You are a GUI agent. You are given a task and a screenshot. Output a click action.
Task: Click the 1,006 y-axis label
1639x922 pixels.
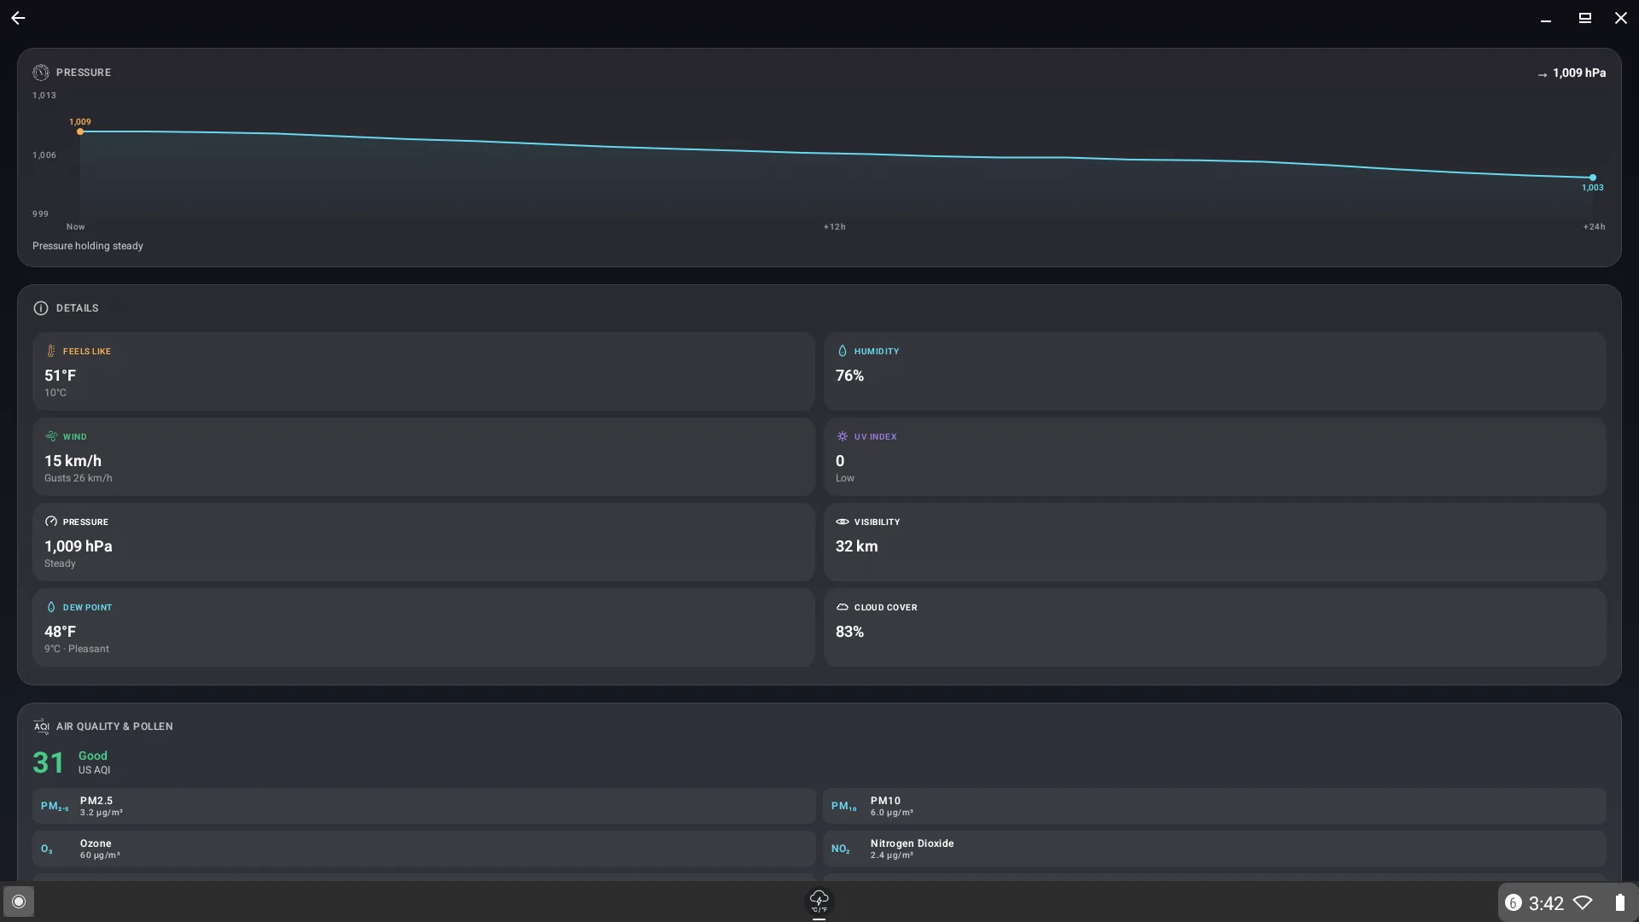click(x=44, y=155)
